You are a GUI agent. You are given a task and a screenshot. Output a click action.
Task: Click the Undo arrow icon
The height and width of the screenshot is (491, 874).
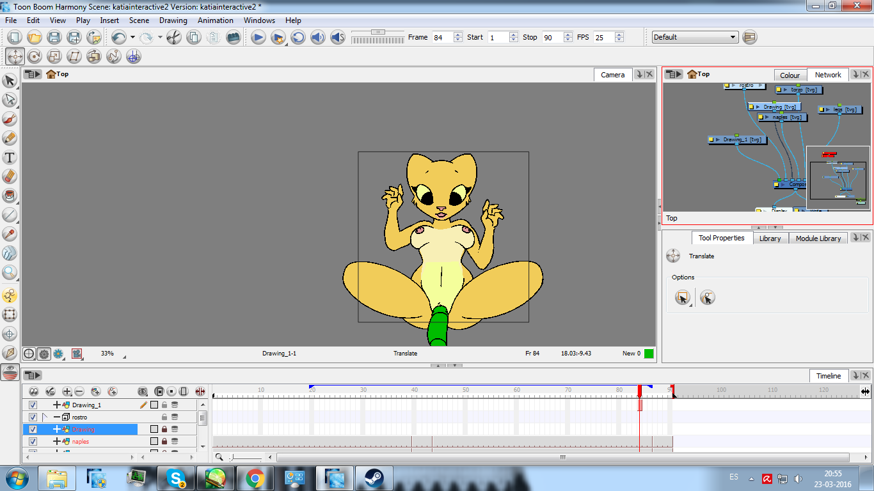click(x=118, y=37)
